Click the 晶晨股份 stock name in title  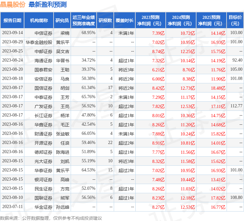(x=13, y=4)
